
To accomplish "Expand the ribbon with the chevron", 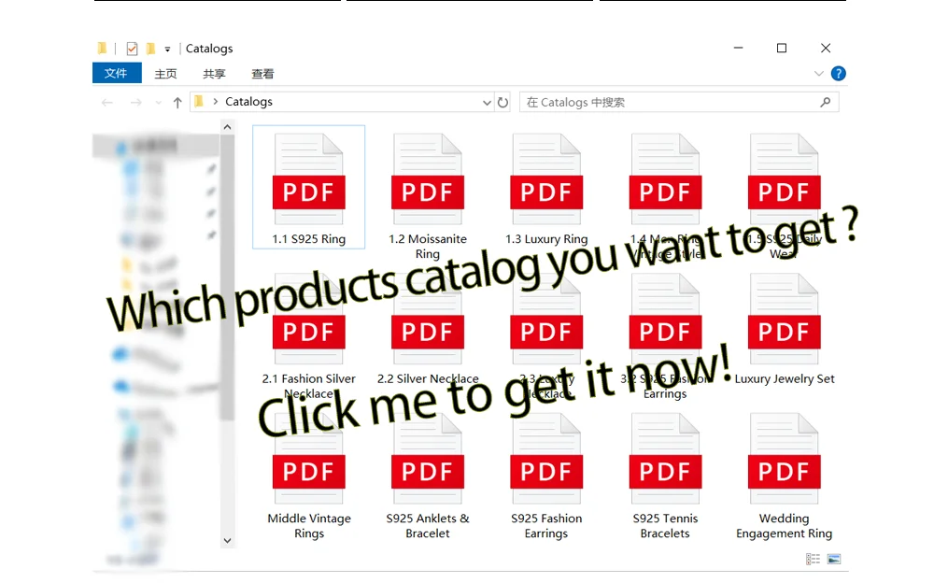I will click(x=819, y=73).
